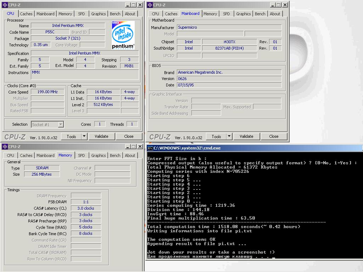Switch to Caches tab in CPU window
Viewport: 363px width, 272px height.
pos(26,14)
